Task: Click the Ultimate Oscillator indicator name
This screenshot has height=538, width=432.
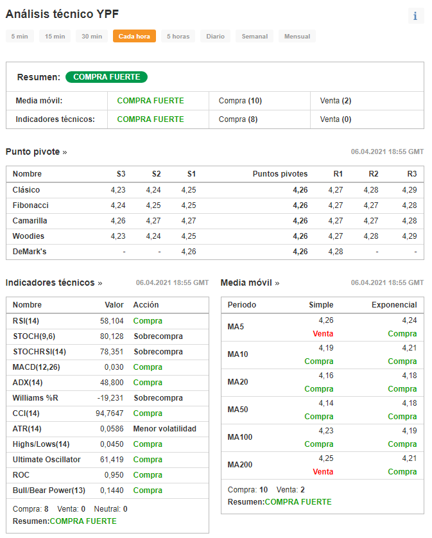Action: point(47,460)
